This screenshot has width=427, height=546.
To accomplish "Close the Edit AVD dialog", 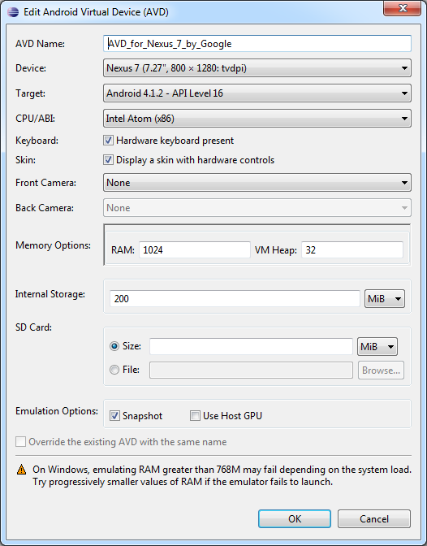I will (x=403, y=8).
